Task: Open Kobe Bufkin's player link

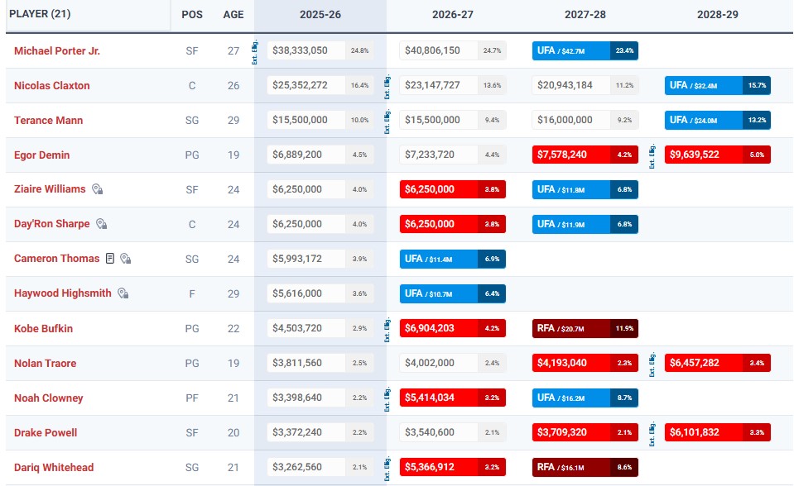Action: (x=43, y=328)
